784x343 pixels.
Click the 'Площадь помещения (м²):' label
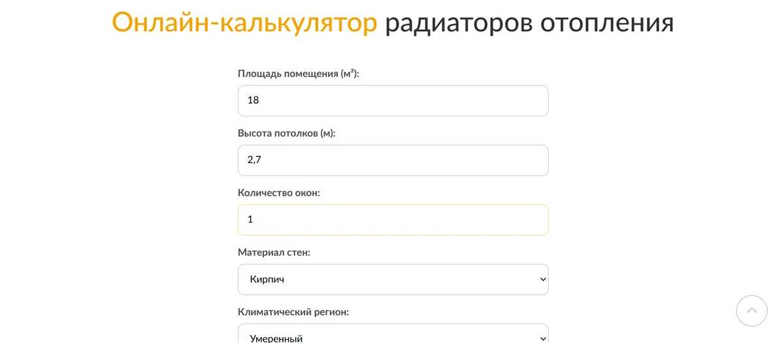pyautogui.click(x=299, y=74)
